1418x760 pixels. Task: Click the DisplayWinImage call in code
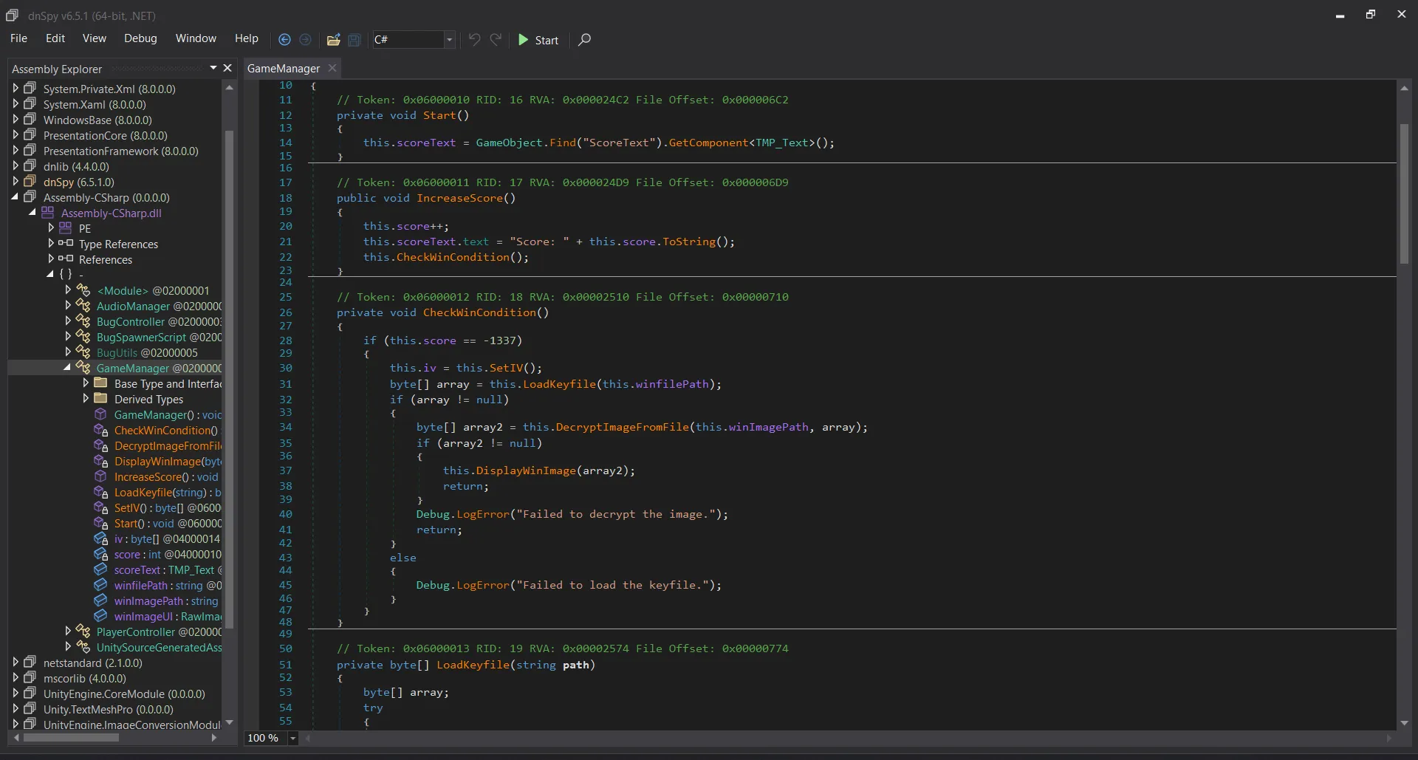coord(526,470)
